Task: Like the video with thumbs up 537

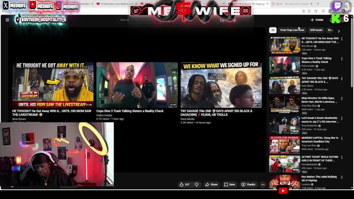Action: coord(184,185)
